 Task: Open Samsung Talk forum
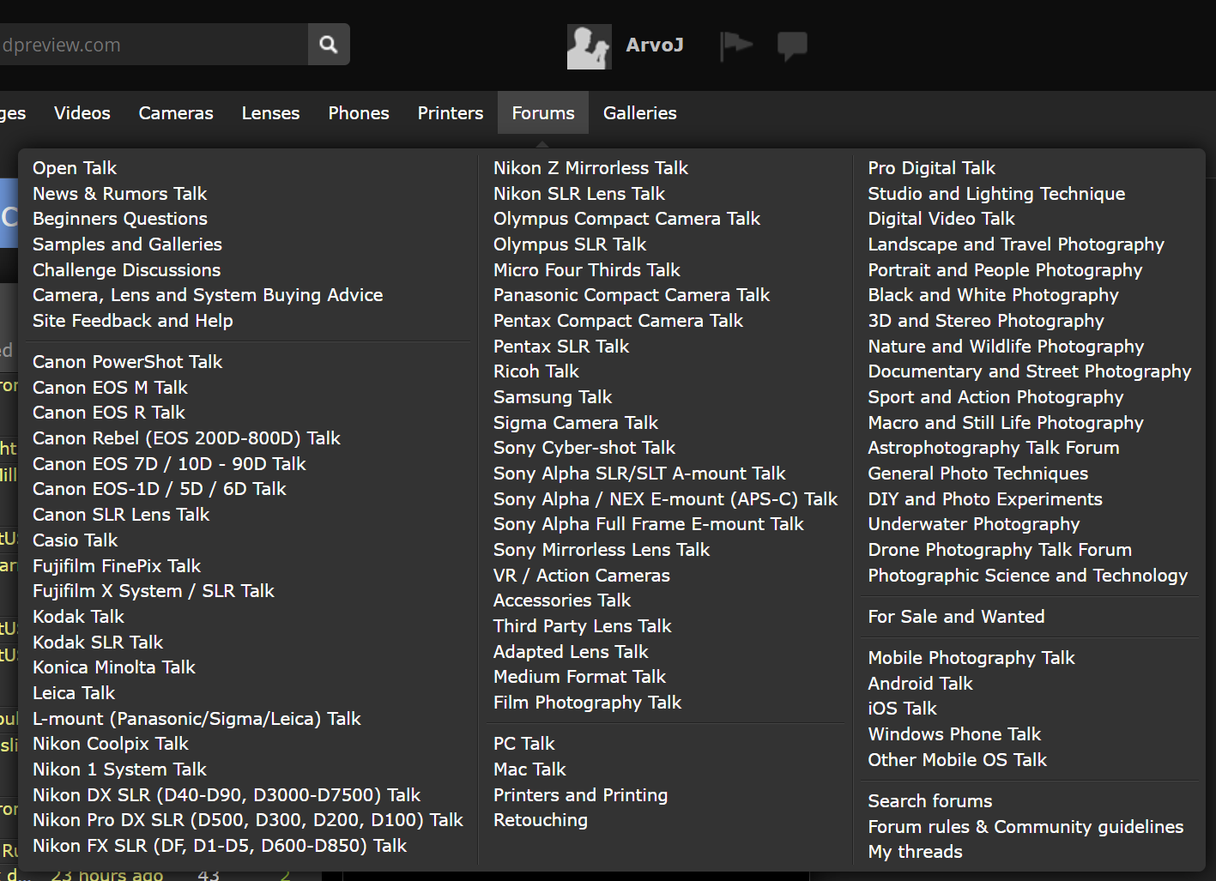[x=553, y=397]
